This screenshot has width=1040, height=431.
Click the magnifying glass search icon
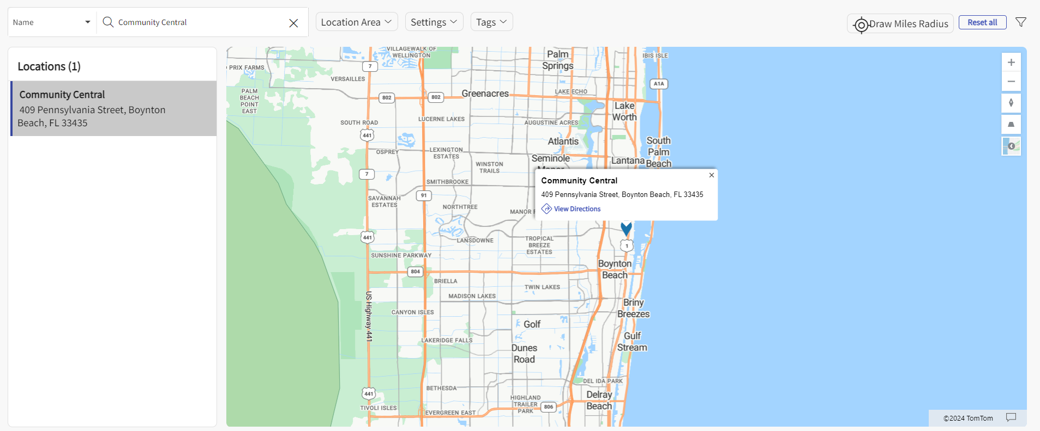(x=108, y=22)
